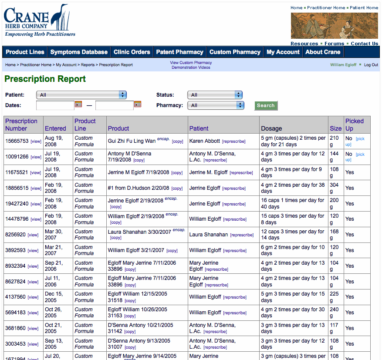Click the painting banner image in header
The width and height of the screenshot is (382, 360).
(x=334, y=26)
